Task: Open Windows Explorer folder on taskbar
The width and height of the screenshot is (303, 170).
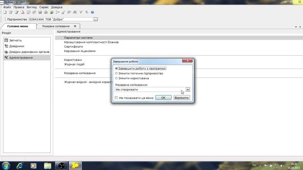Action: point(47,166)
